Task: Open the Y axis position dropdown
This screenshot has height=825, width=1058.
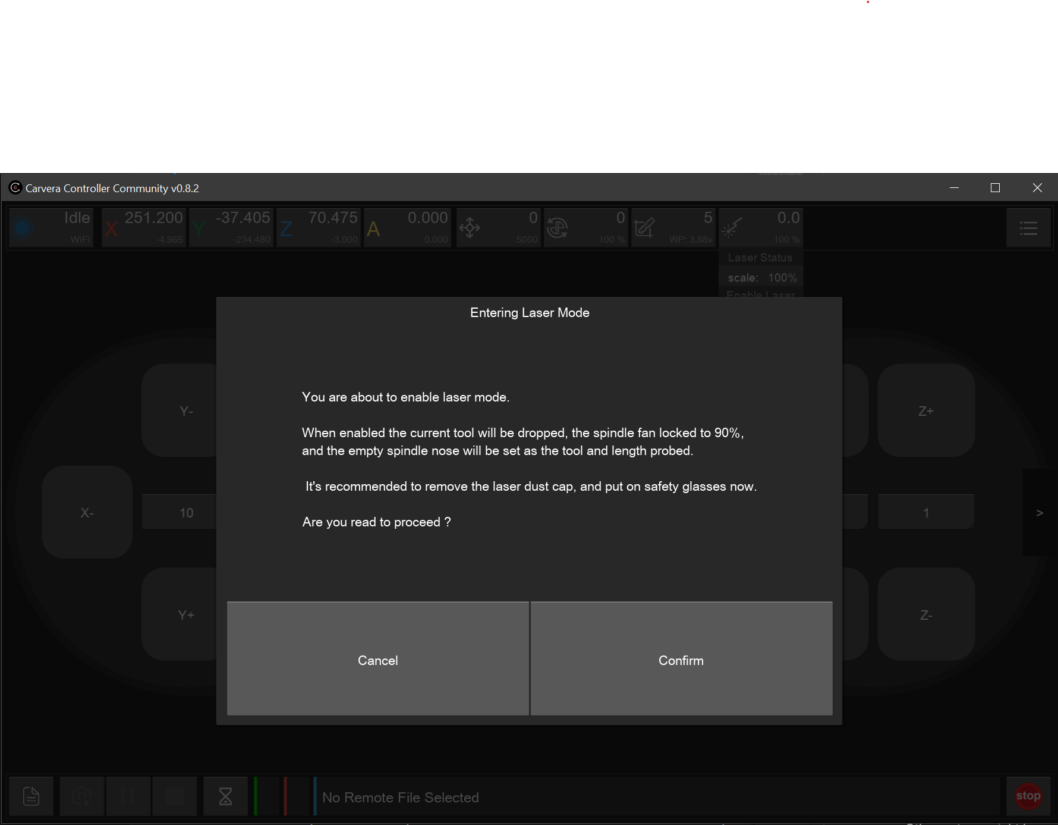Action: 231,228
